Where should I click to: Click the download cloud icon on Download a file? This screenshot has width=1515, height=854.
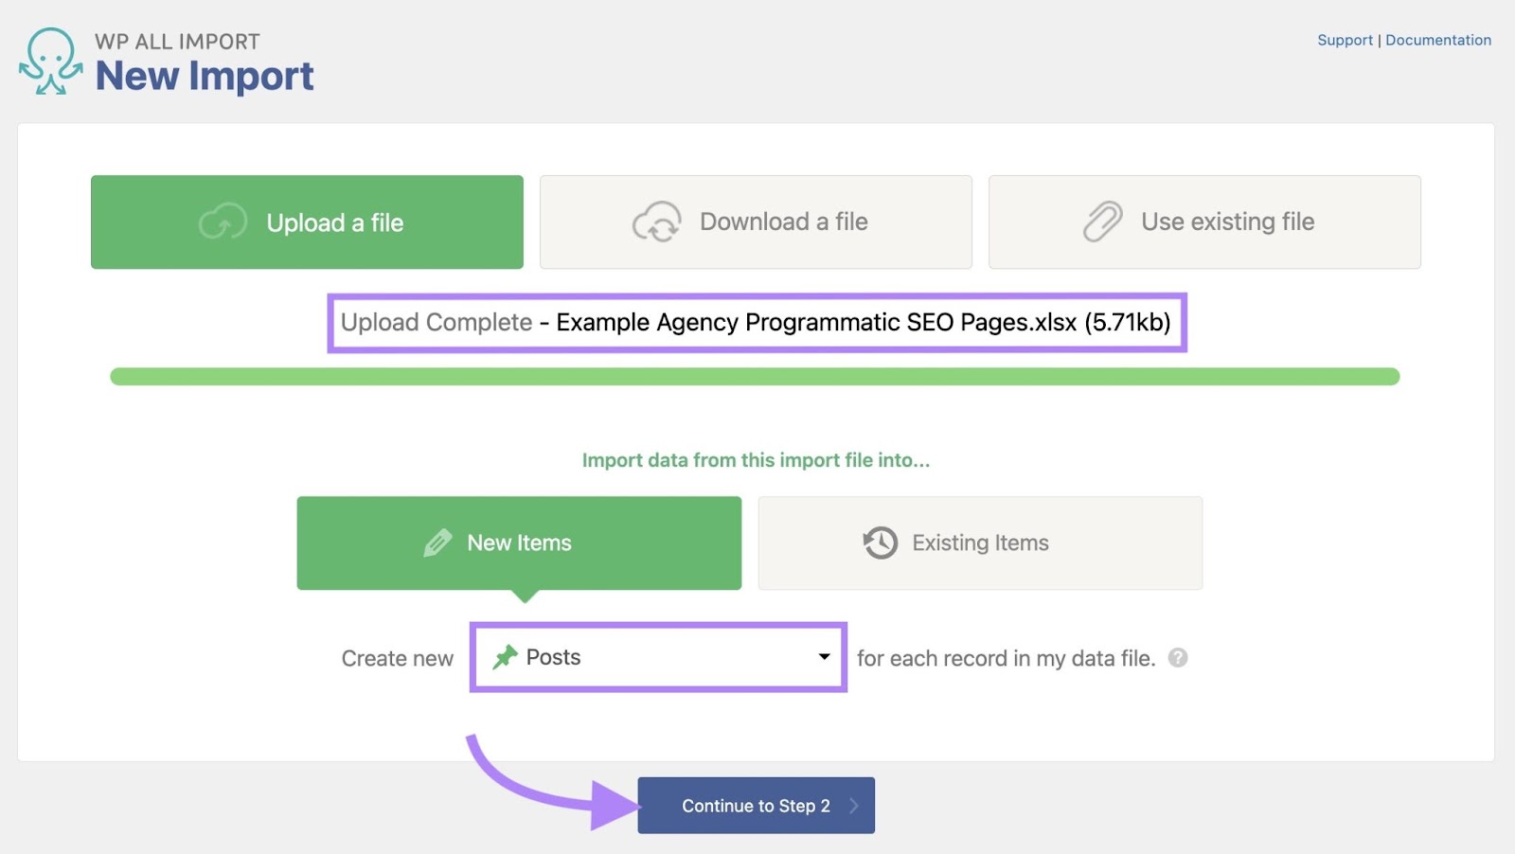[x=658, y=222]
